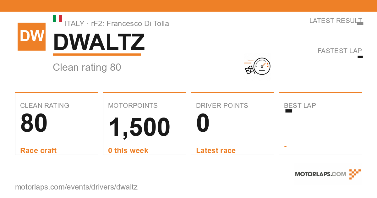The width and height of the screenshot is (377, 198).
Task: Click the MOTORLAPS.COM logo text
Action: point(320,174)
